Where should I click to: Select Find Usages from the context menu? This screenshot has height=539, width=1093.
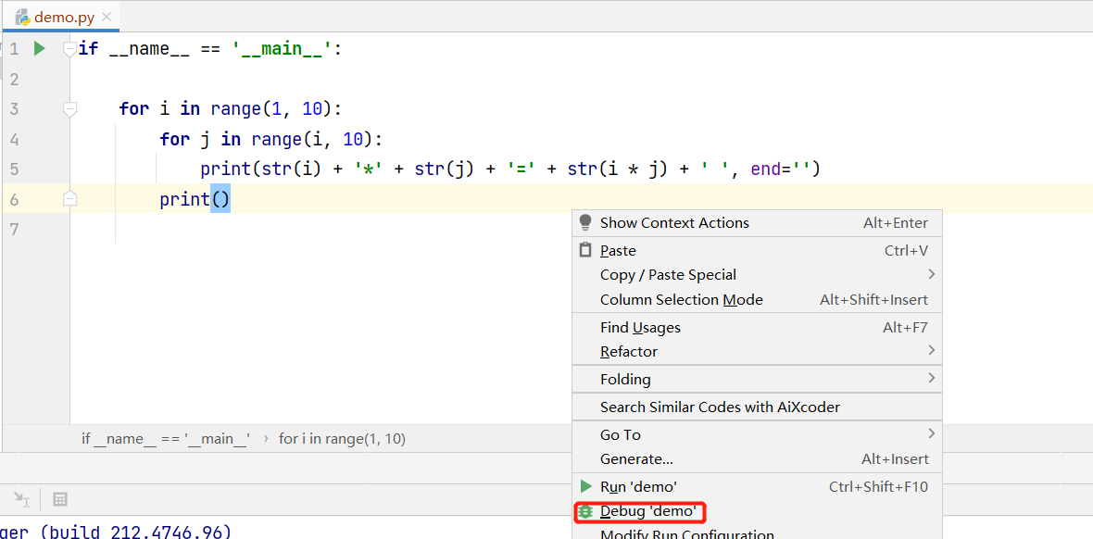640,327
